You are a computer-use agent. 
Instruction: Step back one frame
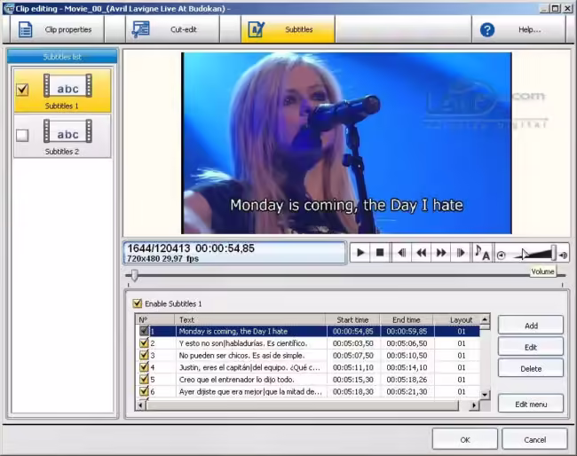(x=402, y=253)
